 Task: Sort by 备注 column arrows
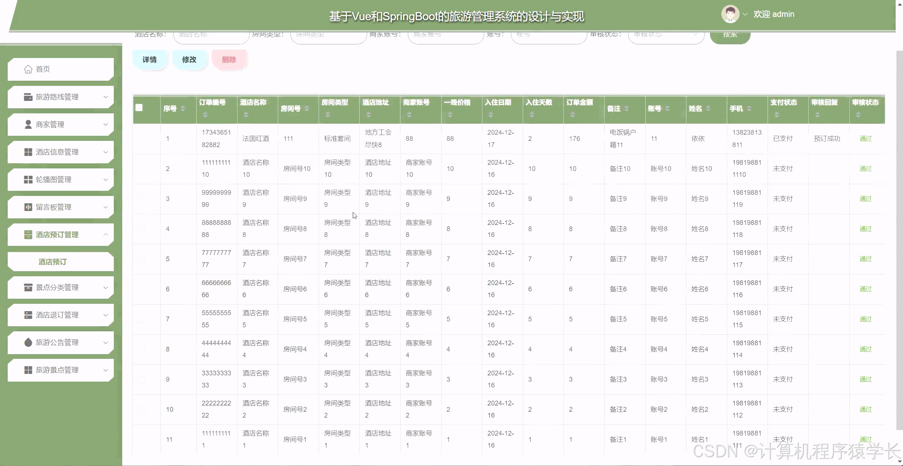(627, 109)
